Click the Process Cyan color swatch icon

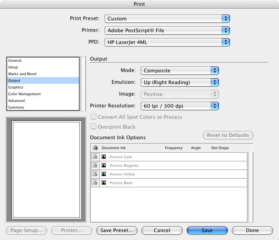(x=104, y=157)
